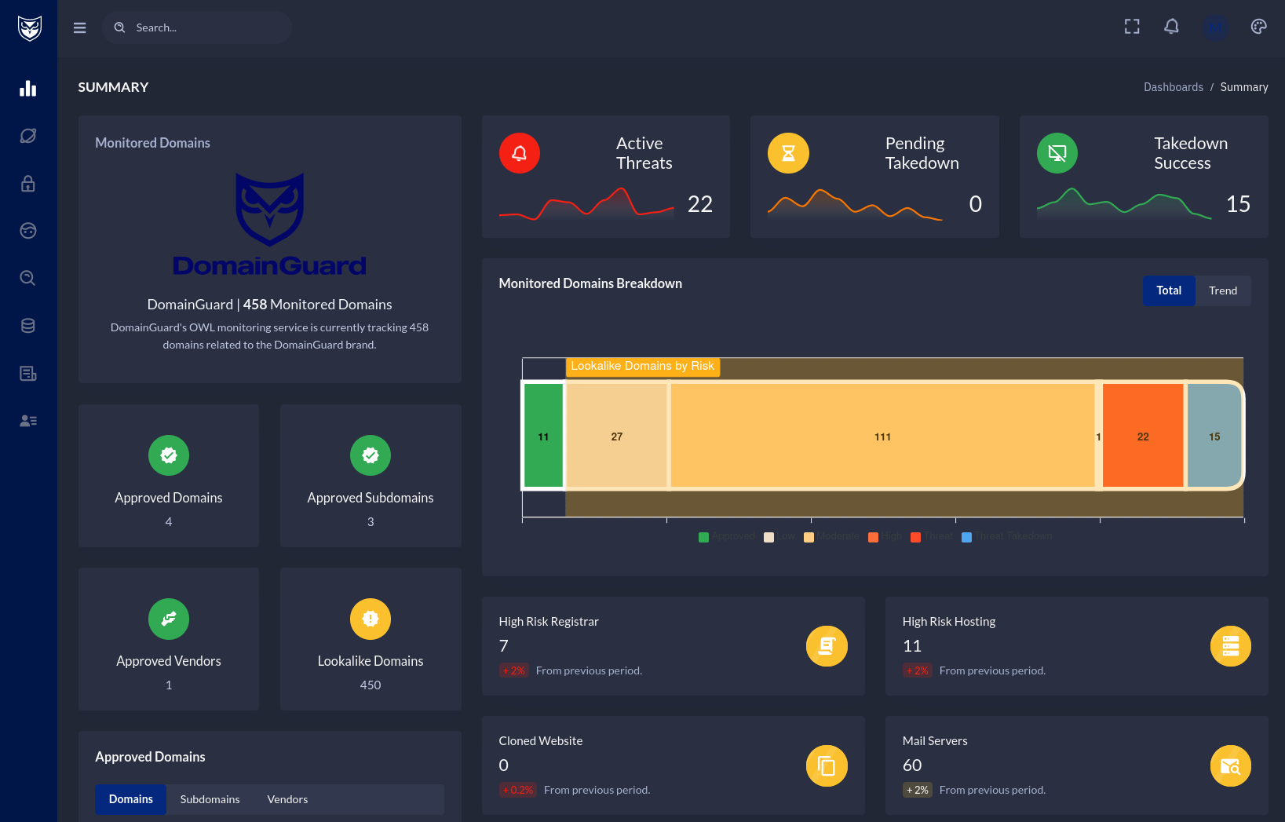This screenshot has height=822, width=1285.
Task: Click the Approved Domains check badge icon
Action: click(x=169, y=455)
